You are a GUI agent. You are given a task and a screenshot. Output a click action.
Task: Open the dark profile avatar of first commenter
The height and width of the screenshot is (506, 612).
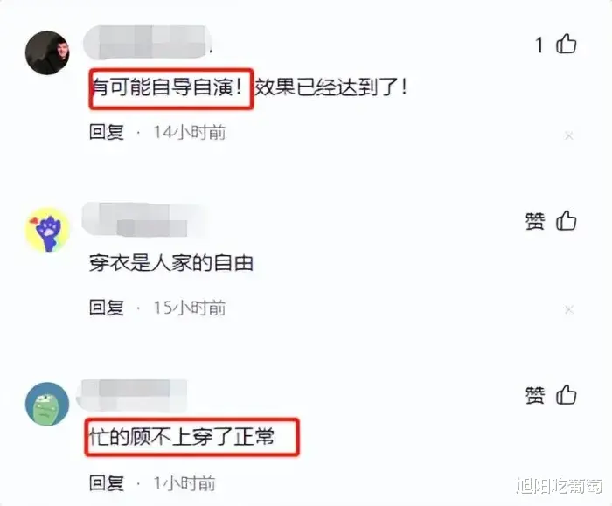pyautogui.click(x=47, y=52)
